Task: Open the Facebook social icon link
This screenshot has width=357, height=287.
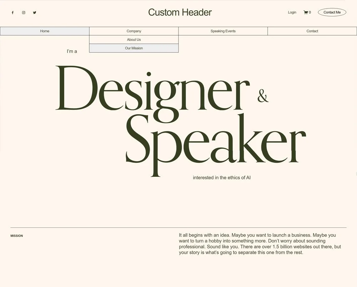Action: tap(12, 12)
